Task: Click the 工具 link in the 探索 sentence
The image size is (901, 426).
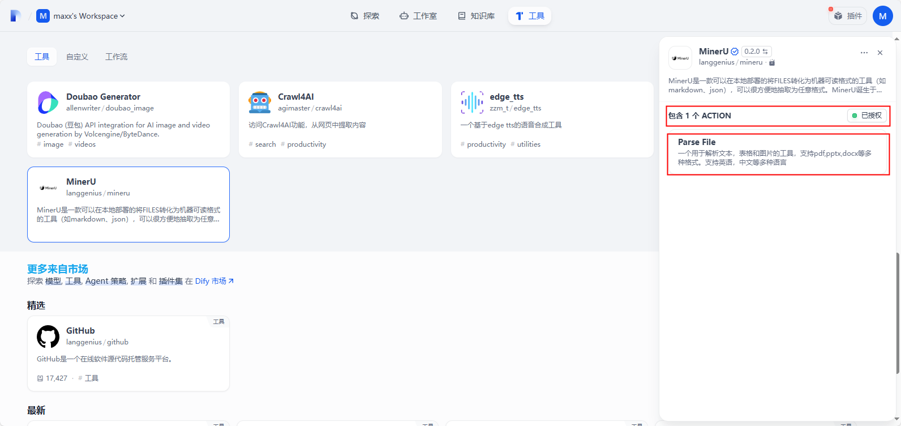Action: point(74,281)
